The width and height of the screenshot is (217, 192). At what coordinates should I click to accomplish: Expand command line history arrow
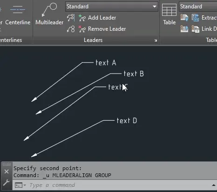click(214, 185)
